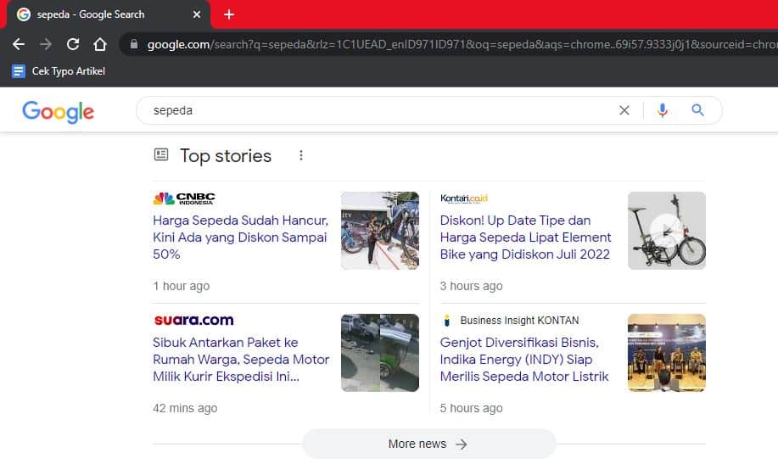Open the Cek Typo Artikel bookmark

(59, 71)
